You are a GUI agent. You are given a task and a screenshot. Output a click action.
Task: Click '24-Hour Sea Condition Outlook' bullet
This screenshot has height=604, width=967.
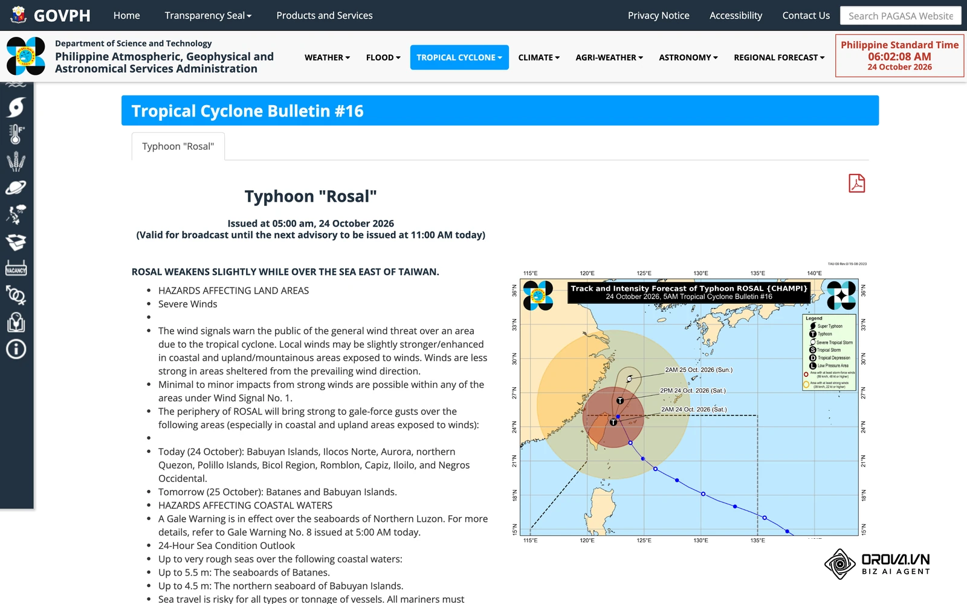tap(227, 545)
